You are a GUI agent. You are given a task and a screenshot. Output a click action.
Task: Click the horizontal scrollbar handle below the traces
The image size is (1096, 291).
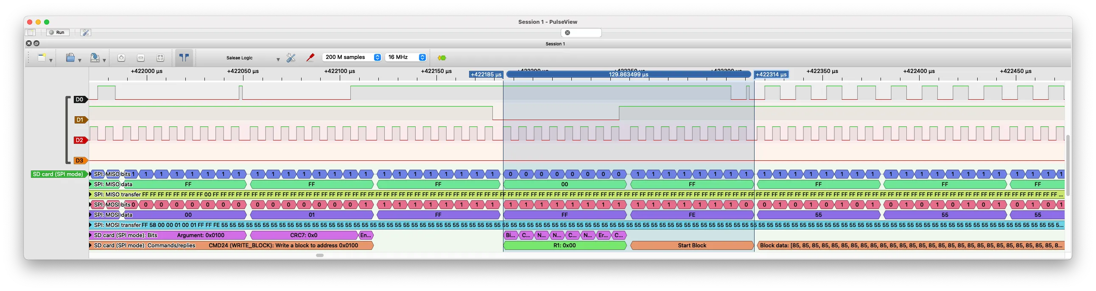[320, 255]
